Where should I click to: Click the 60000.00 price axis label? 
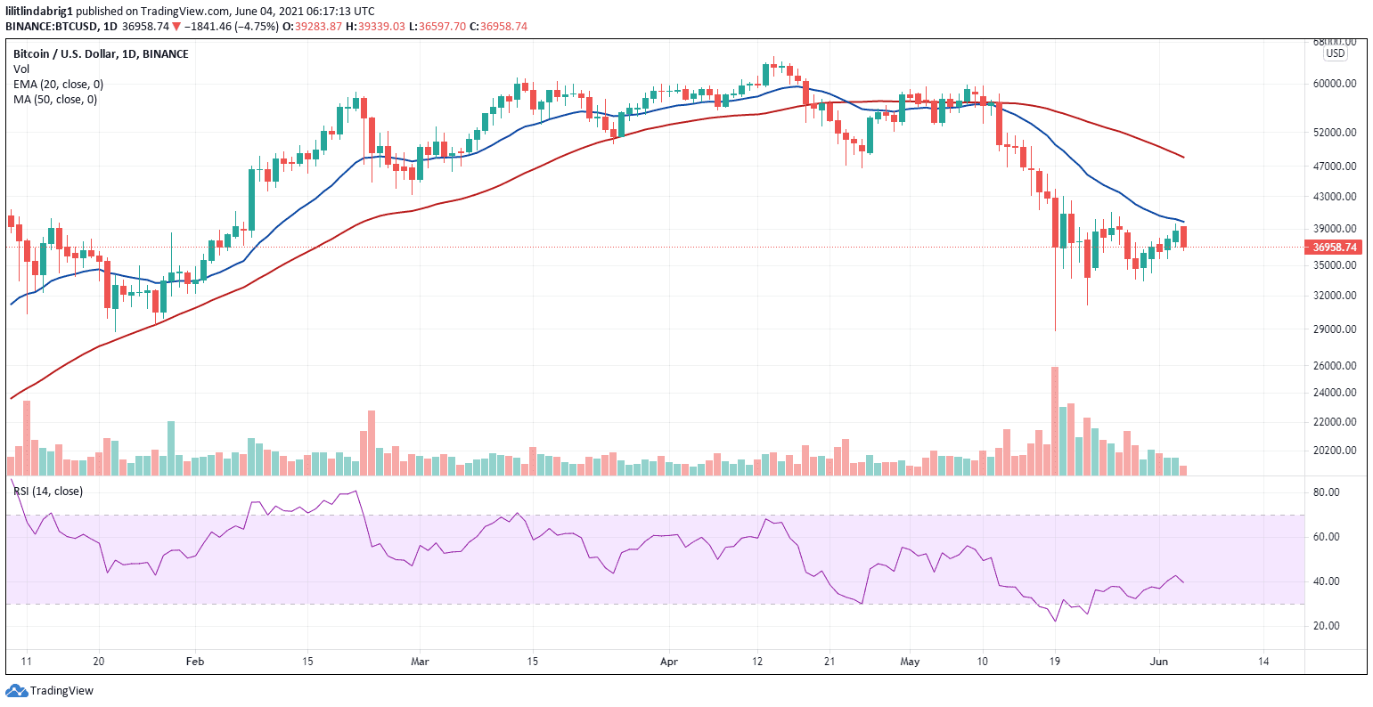point(1333,84)
